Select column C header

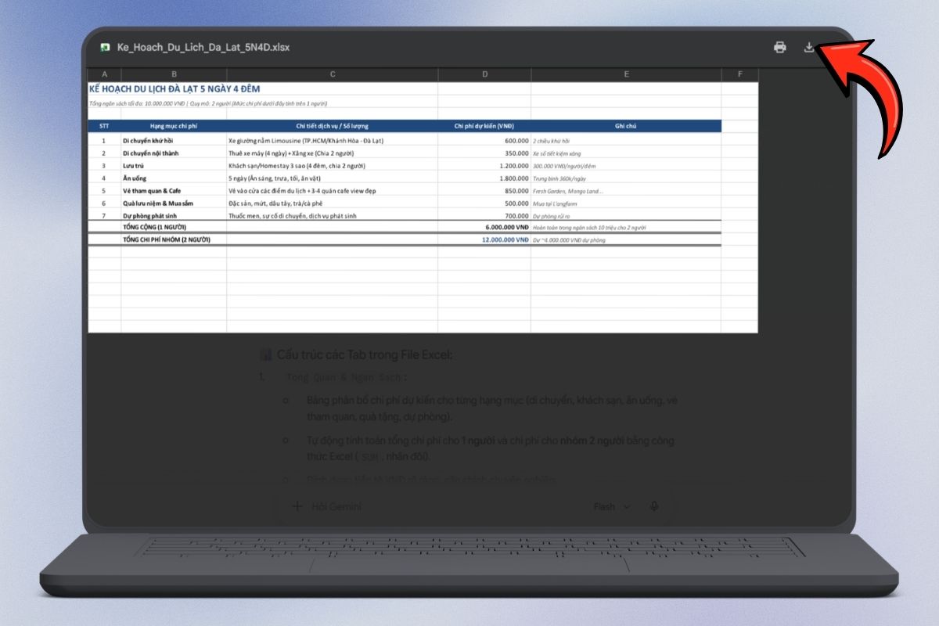[x=333, y=74]
